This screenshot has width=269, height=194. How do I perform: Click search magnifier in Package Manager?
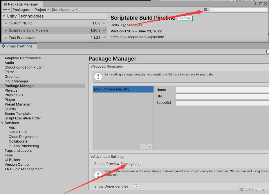(212, 10)
